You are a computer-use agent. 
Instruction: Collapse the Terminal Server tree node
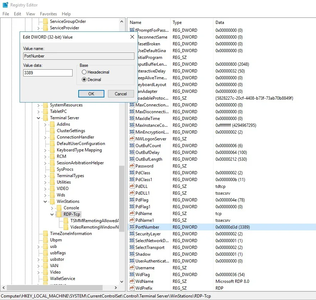point(39,118)
